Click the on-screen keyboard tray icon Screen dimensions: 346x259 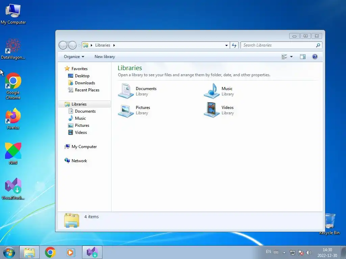pyautogui.click(x=276, y=252)
